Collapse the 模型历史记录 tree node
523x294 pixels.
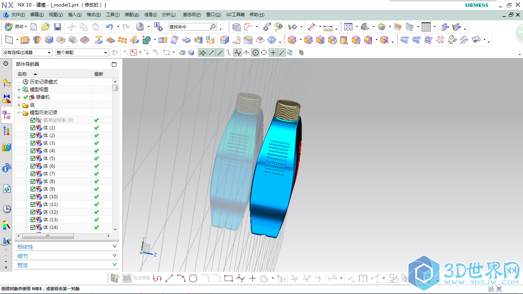pyautogui.click(x=19, y=113)
